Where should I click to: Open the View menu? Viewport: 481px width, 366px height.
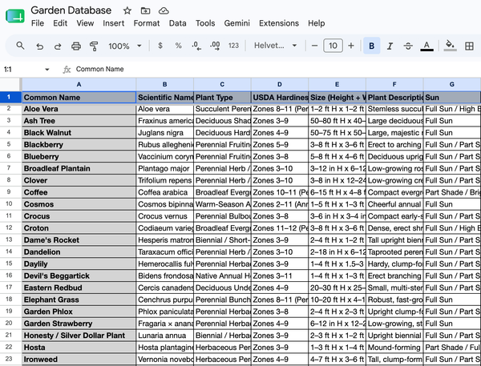pos(85,23)
